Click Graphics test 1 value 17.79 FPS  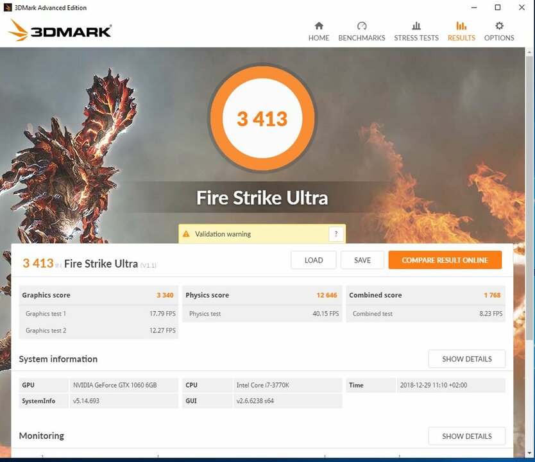click(x=162, y=314)
